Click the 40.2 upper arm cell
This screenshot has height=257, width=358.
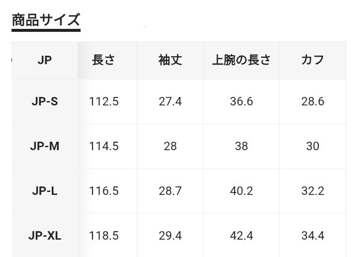coord(241,191)
